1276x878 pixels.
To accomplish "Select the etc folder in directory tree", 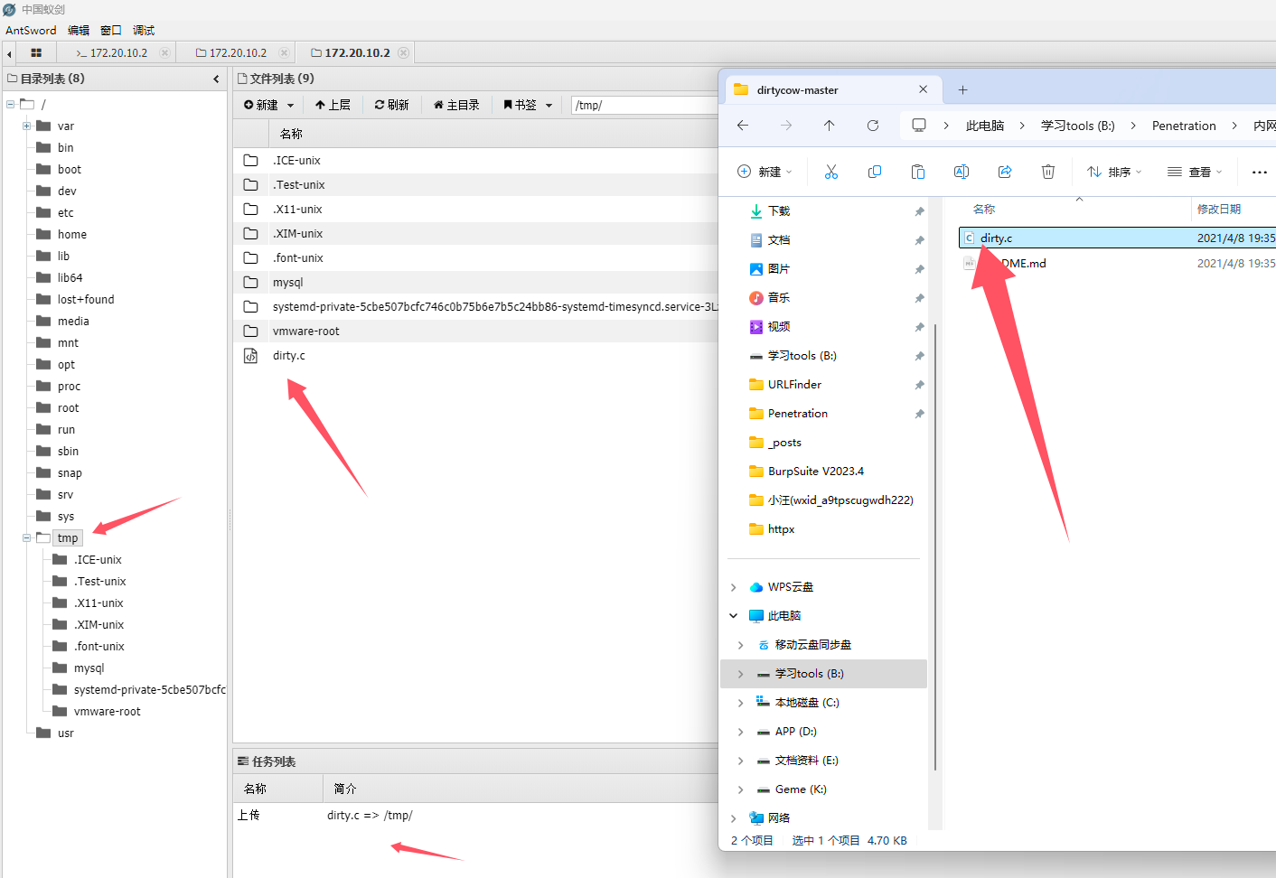I will tap(65, 213).
